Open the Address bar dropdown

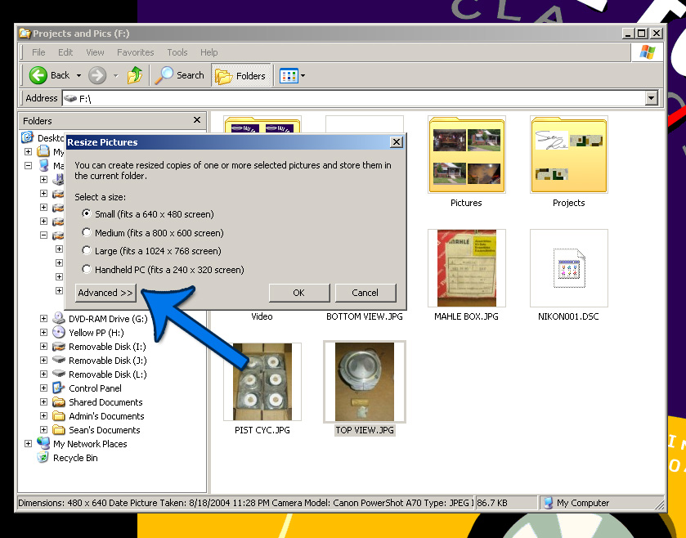[652, 98]
